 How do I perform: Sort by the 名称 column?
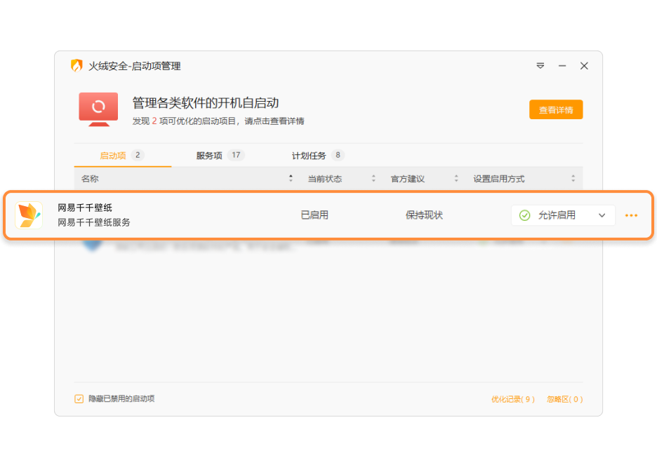pyautogui.click(x=187, y=179)
